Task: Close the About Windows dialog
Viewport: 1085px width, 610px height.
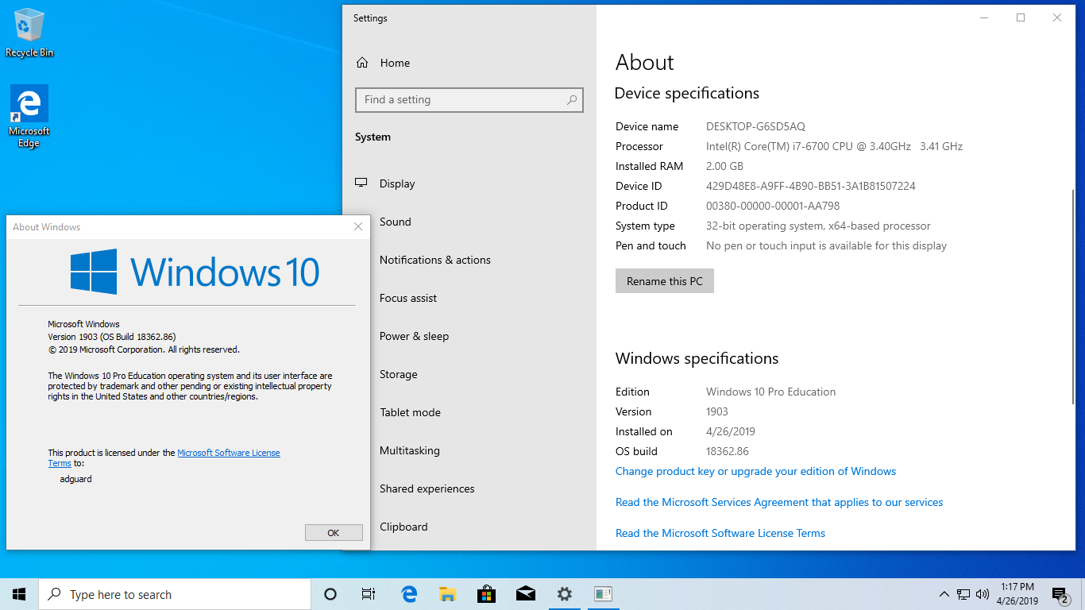Action: [358, 227]
